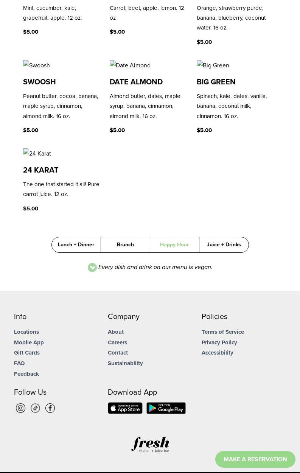Click the Google Play download badge
This screenshot has height=473, width=300.
(166, 408)
